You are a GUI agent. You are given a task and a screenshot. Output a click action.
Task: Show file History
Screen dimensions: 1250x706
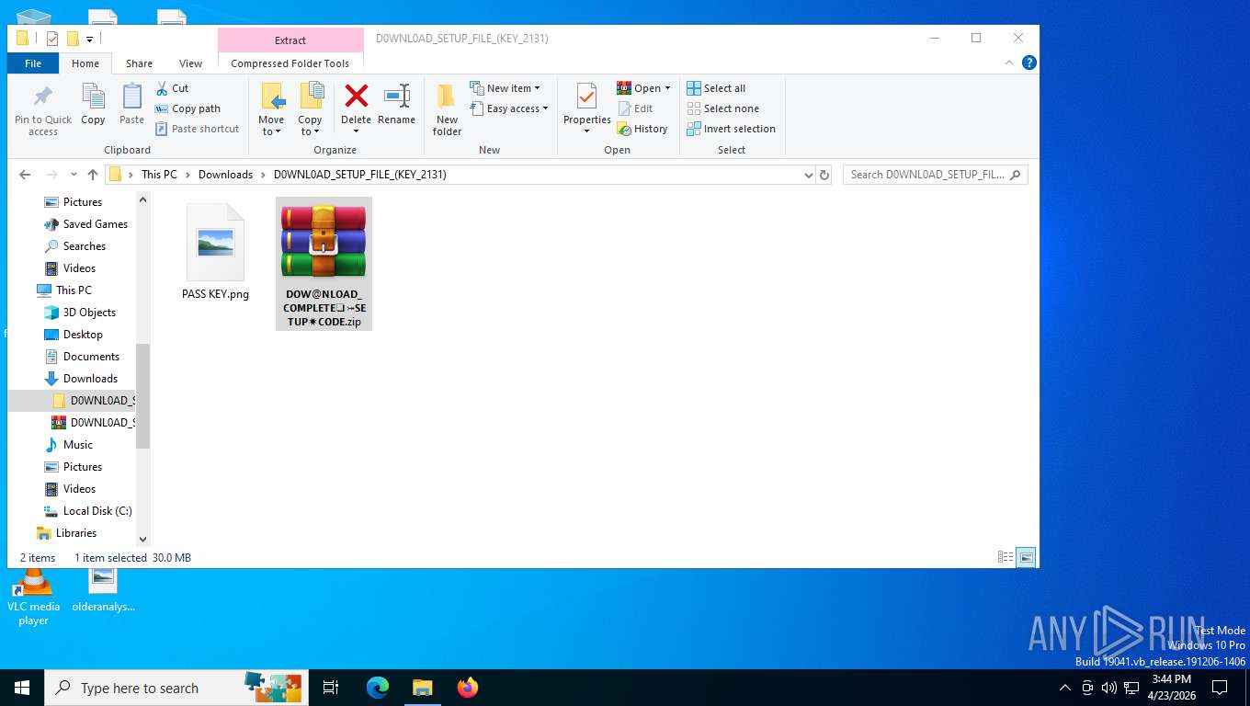pos(642,129)
